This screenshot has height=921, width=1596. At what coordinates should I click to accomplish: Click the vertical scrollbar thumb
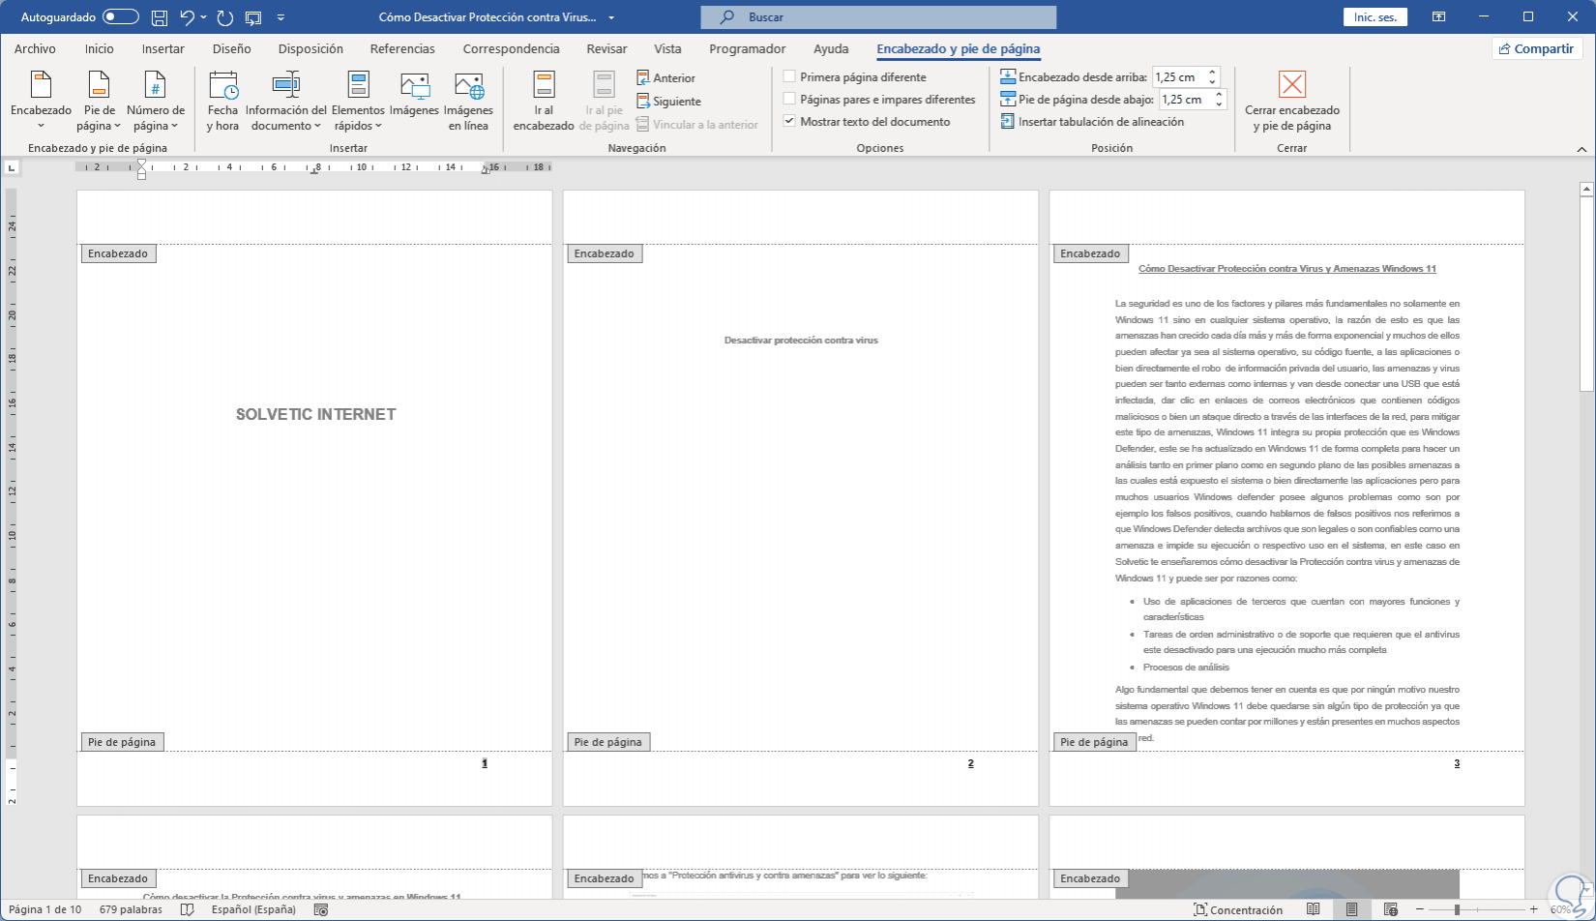point(1586,294)
